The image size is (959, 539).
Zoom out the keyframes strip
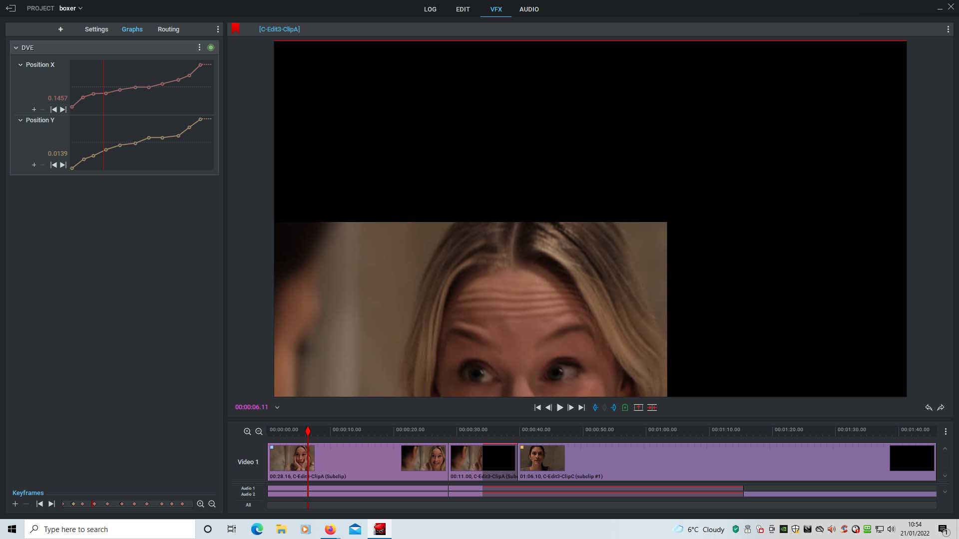pos(212,504)
